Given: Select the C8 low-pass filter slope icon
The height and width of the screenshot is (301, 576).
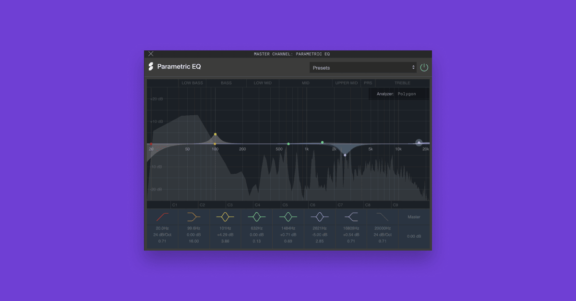Looking at the screenshot, I should pos(382,217).
